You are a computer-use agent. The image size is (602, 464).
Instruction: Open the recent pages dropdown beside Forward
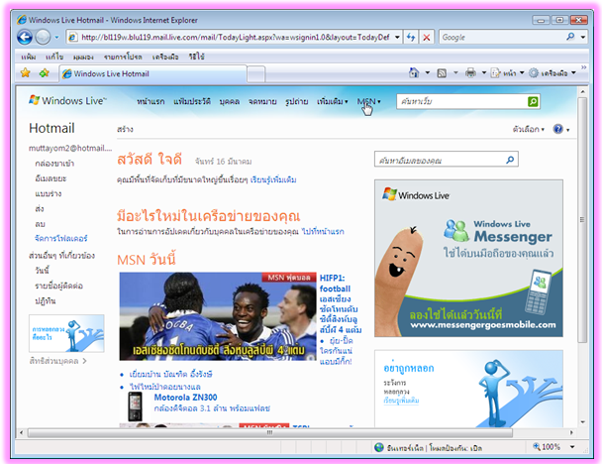pyautogui.click(x=56, y=38)
